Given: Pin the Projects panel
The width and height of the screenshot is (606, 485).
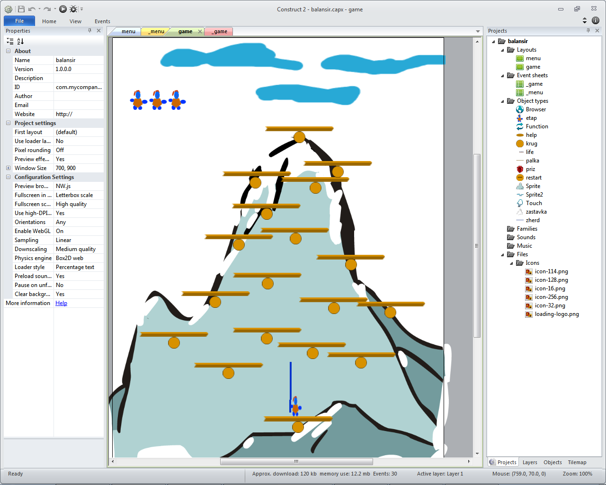Looking at the screenshot, I should [588, 31].
